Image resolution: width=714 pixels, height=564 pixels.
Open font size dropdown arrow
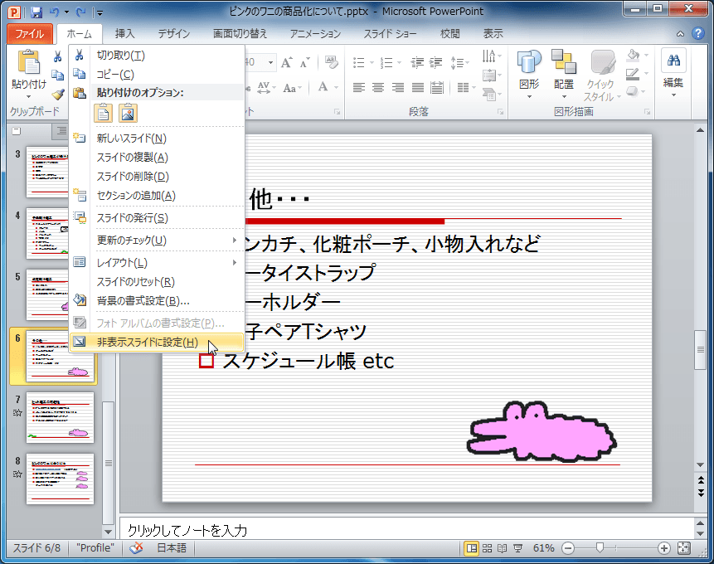click(x=270, y=62)
